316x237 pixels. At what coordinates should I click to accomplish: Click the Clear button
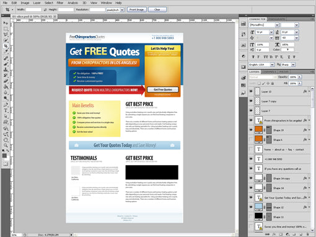click(x=157, y=10)
